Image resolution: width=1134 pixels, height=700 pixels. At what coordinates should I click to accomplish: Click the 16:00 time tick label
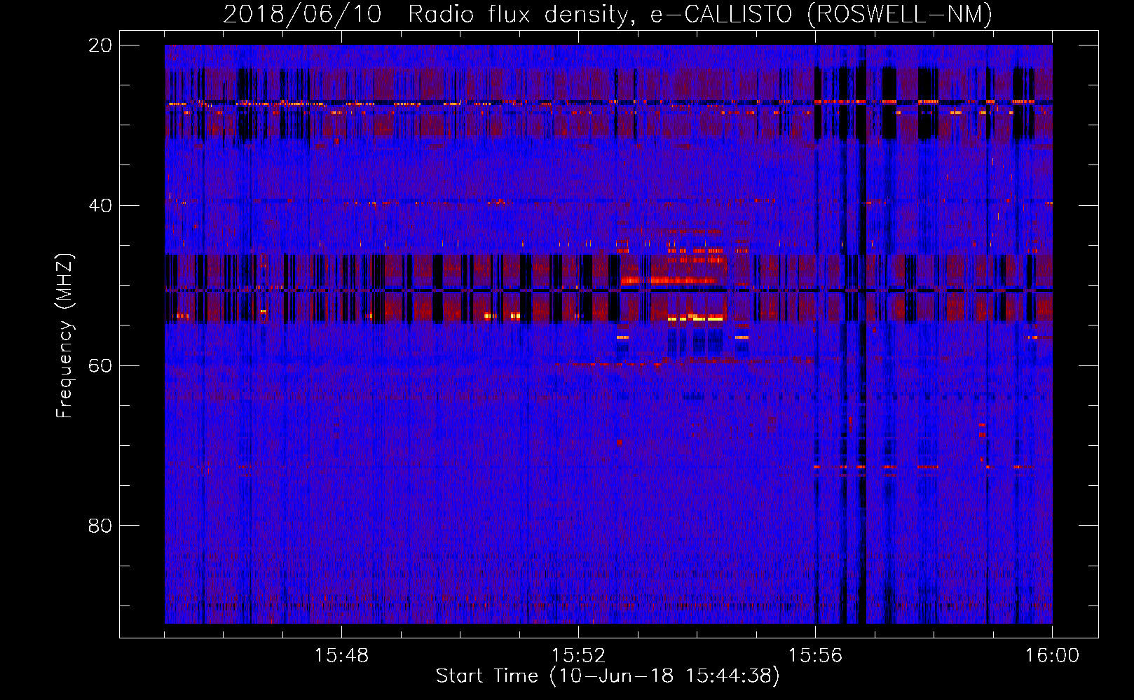[x=1052, y=656]
